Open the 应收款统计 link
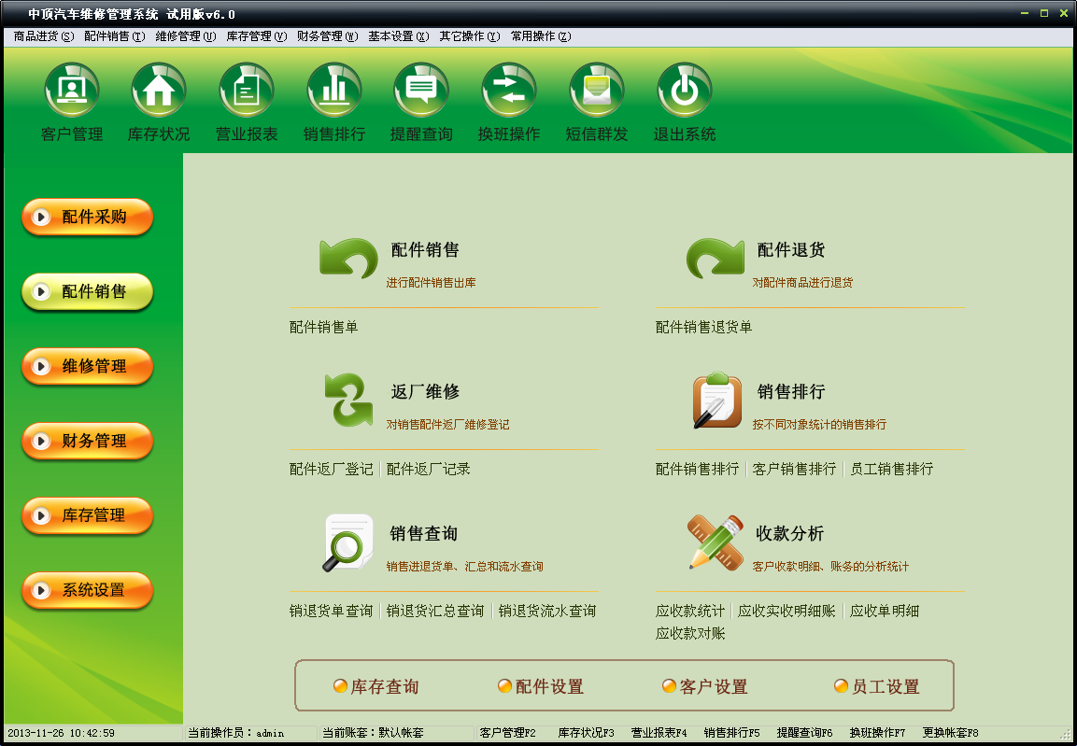Screen dimensions: 1077x746 (x=690, y=612)
